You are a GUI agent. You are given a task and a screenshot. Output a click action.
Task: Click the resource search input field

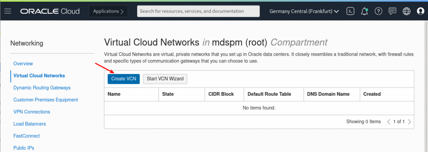[199, 11]
